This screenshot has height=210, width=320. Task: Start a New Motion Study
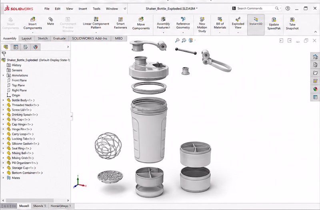click(x=202, y=25)
